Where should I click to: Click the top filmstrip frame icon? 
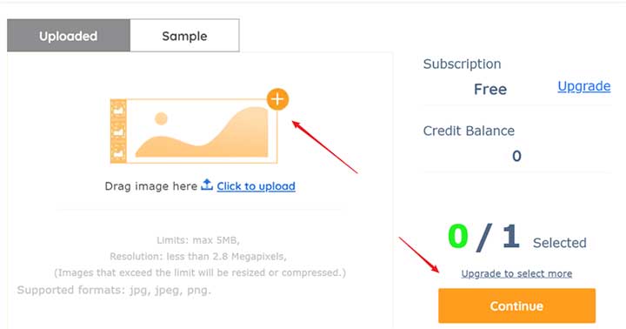click(x=118, y=110)
